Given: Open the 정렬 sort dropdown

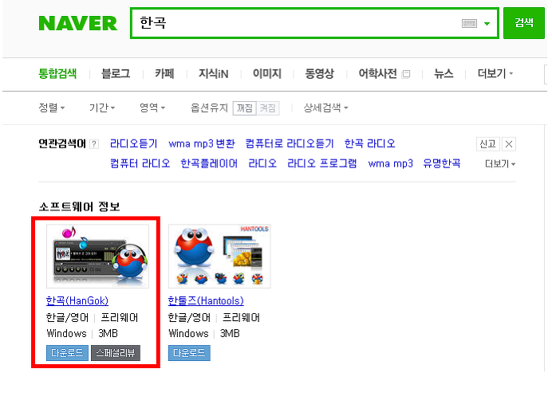Looking at the screenshot, I should click(x=51, y=108).
